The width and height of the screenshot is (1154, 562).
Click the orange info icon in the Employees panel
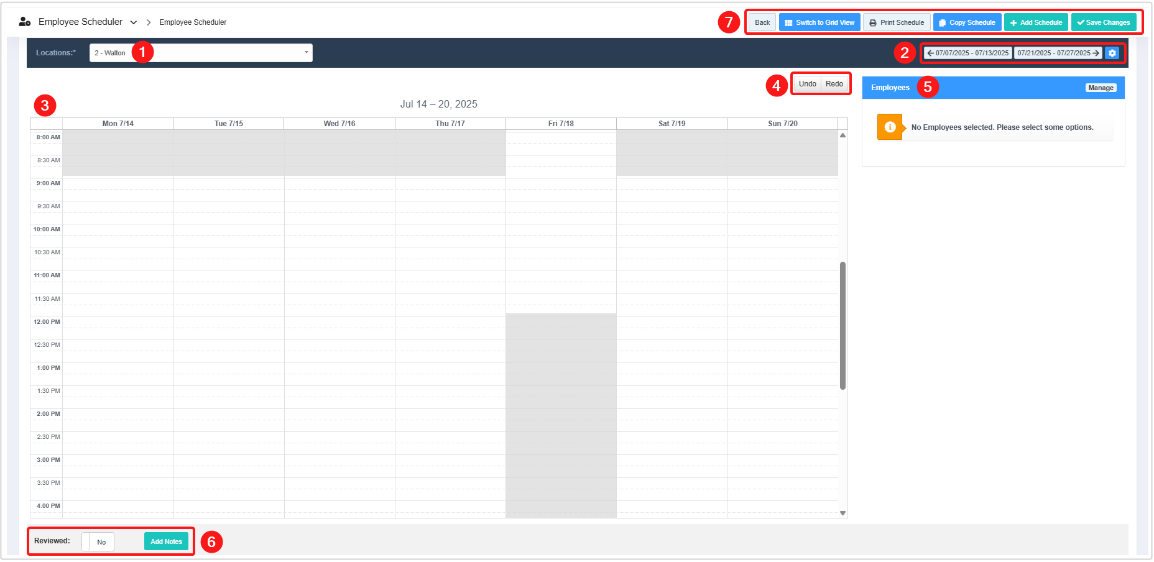point(890,127)
